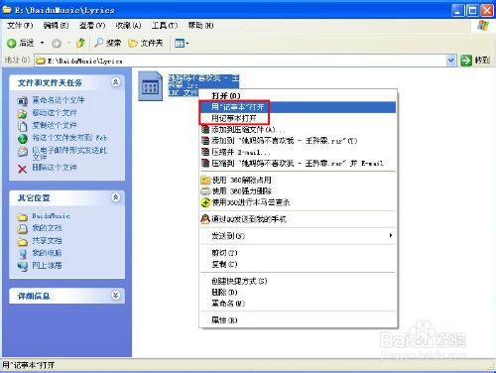This screenshot has height=373, width=496.
Task: Open the Back button history dropdown arrow
Action: [42, 43]
